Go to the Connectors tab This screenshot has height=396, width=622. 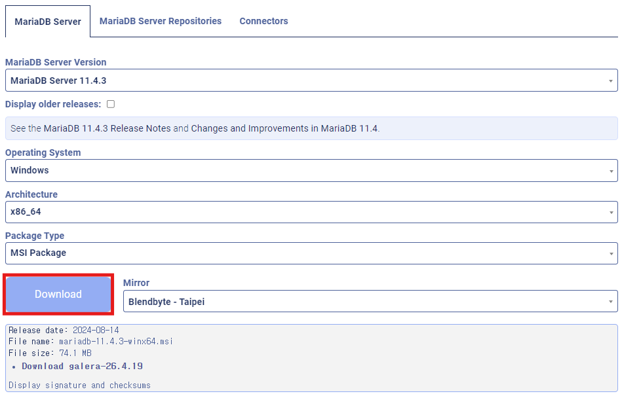click(x=263, y=21)
